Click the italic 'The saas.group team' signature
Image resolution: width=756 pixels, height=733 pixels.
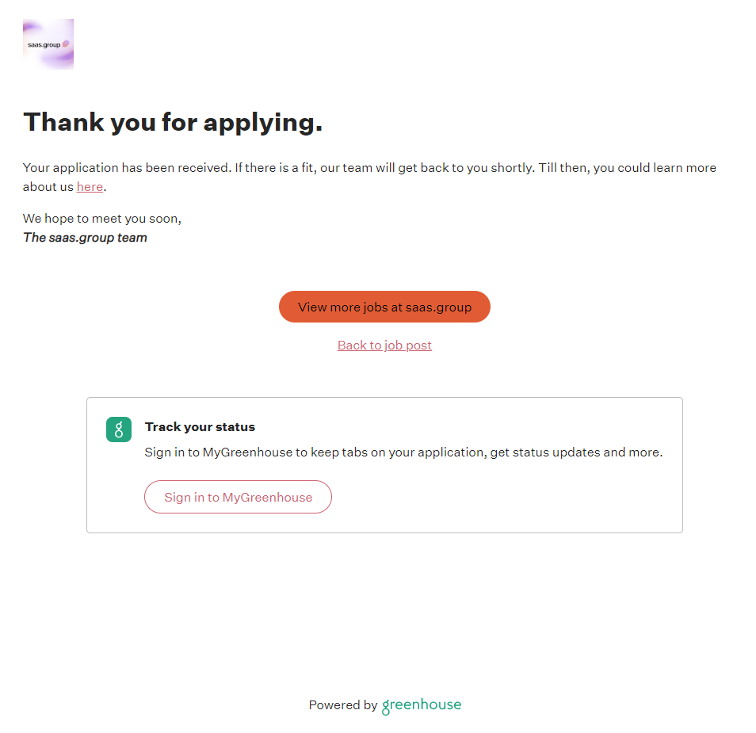click(x=85, y=238)
